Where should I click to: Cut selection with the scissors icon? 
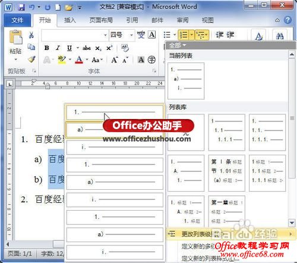(31, 35)
